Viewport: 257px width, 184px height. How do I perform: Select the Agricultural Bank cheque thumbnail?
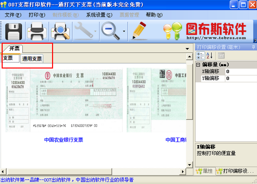point(64,100)
